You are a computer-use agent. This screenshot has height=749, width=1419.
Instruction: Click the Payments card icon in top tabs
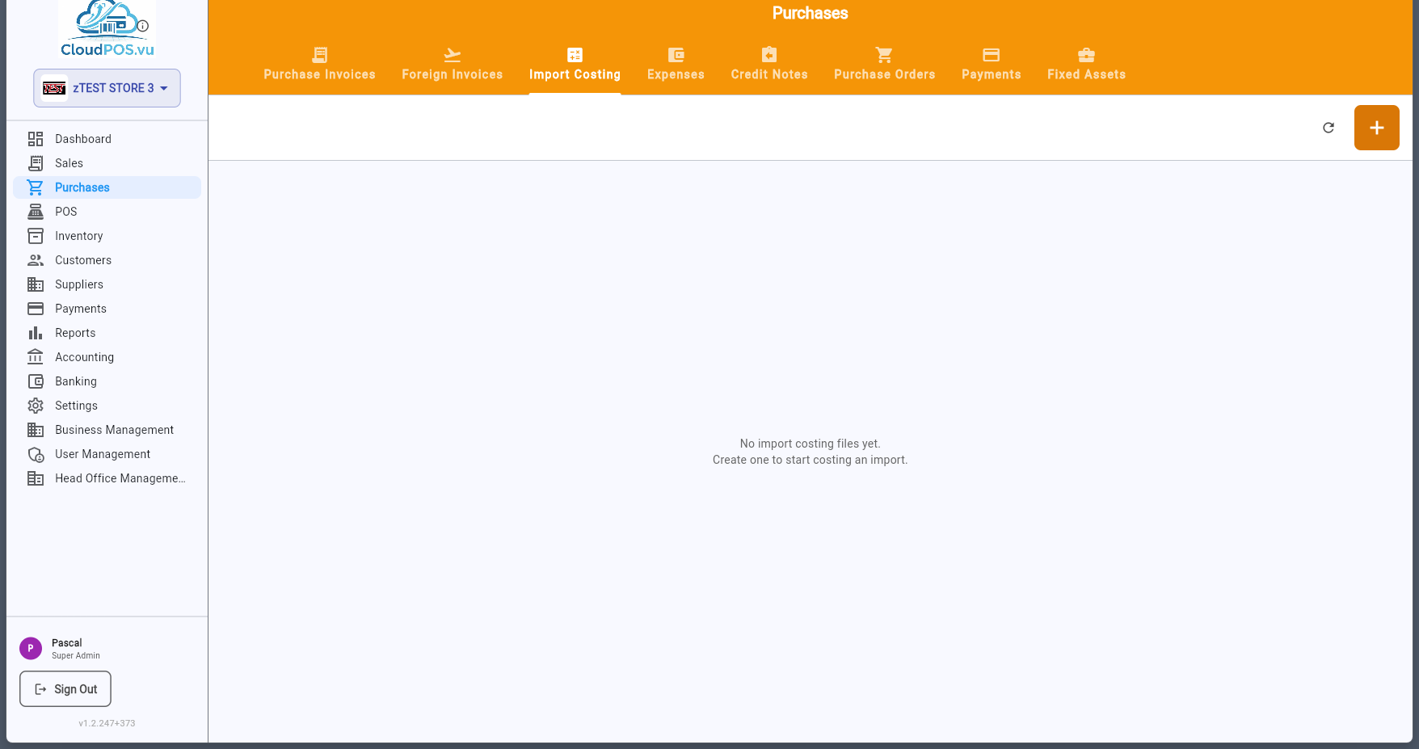[x=992, y=55]
